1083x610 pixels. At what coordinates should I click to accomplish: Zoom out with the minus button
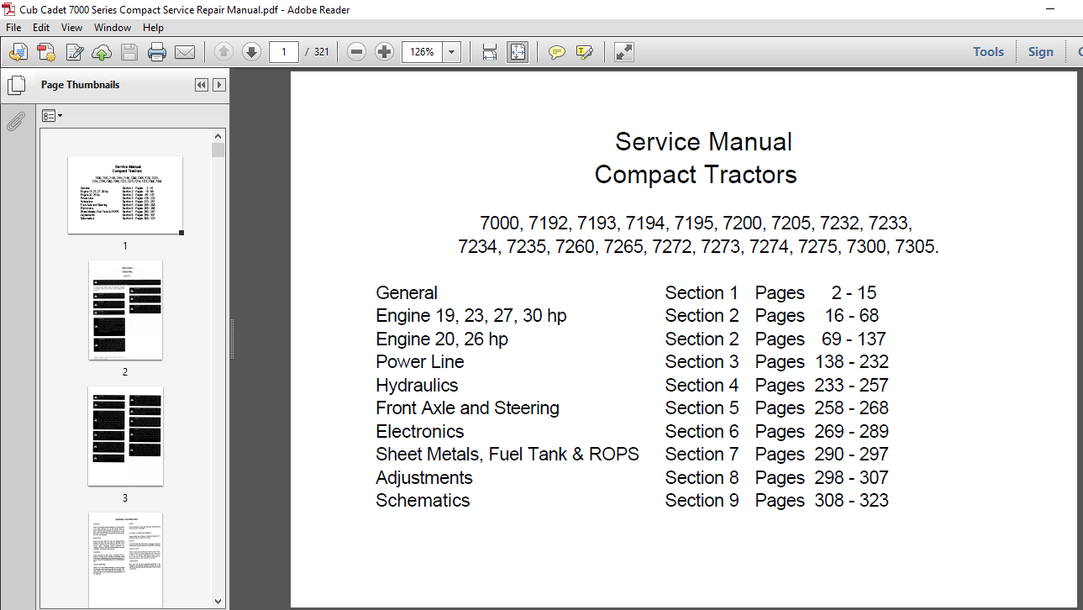click(356, 52)
